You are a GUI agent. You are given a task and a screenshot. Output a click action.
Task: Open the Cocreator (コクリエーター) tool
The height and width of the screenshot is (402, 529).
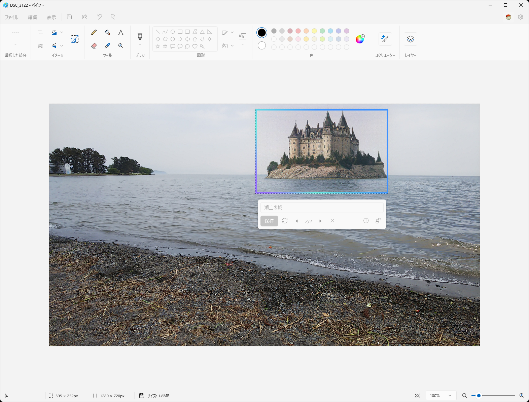[385, 39]
